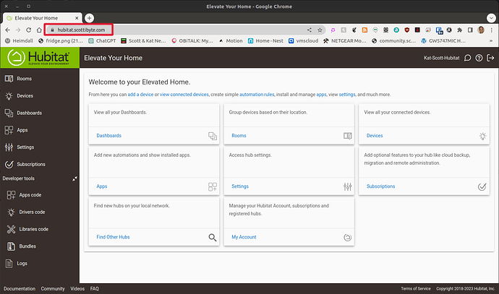Open Apps code in Developer tools

tap(32, 195)
